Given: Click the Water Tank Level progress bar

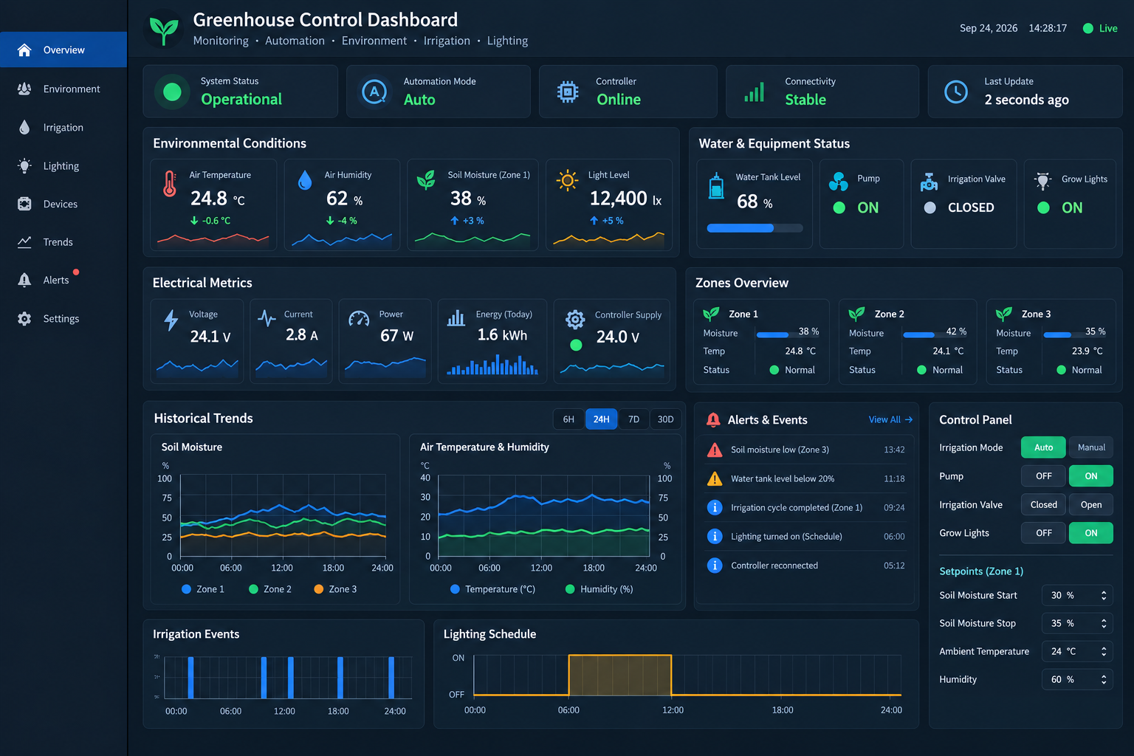Looking at the screenshot, I should pyautogui.click(x=755, y=228).
